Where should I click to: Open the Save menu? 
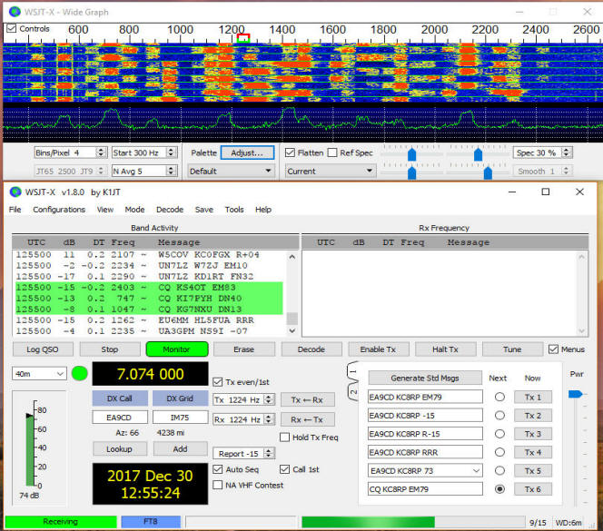pos(203,210)
